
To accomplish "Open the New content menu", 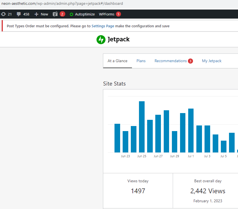I will coord(41,14).
